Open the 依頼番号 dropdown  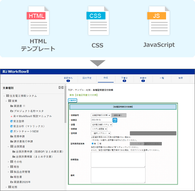point(101,115)
